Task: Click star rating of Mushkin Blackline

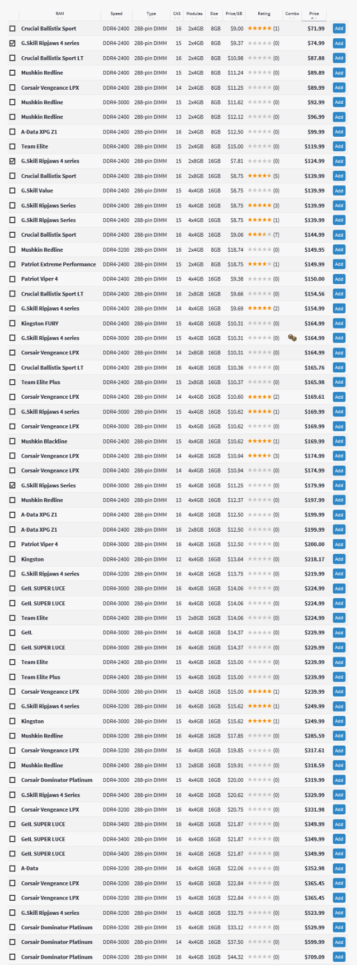Action: pos(260,441)
